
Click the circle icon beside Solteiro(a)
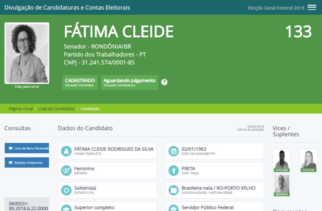66,190
